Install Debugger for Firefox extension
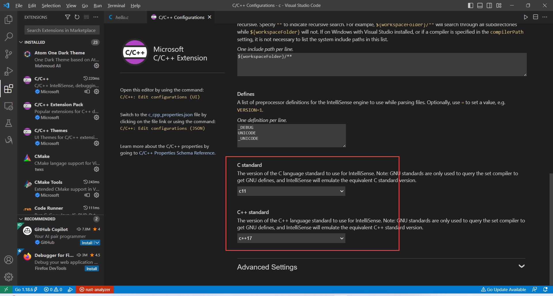This screenshot has width=553, height=296. point(92,269)
